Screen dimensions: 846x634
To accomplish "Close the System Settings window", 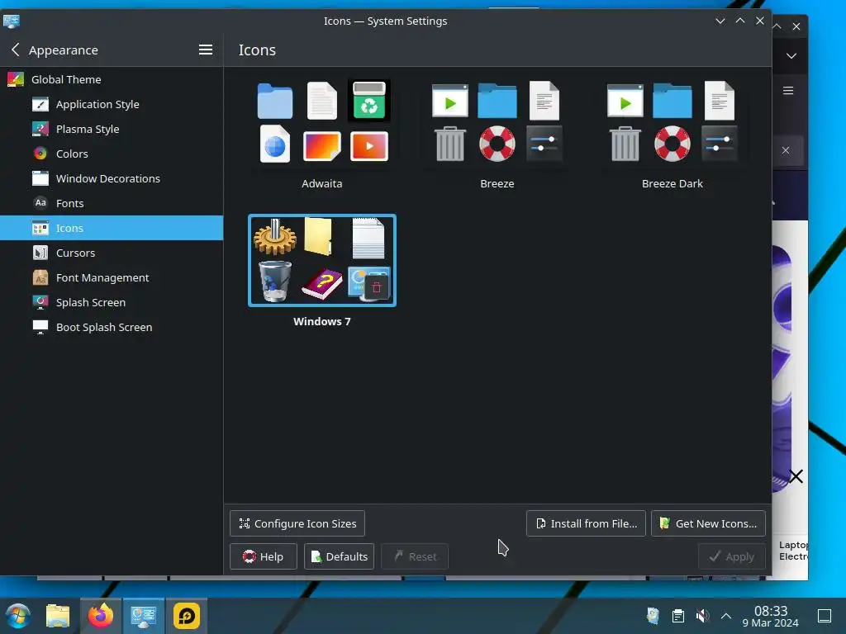I will (760, 21).
